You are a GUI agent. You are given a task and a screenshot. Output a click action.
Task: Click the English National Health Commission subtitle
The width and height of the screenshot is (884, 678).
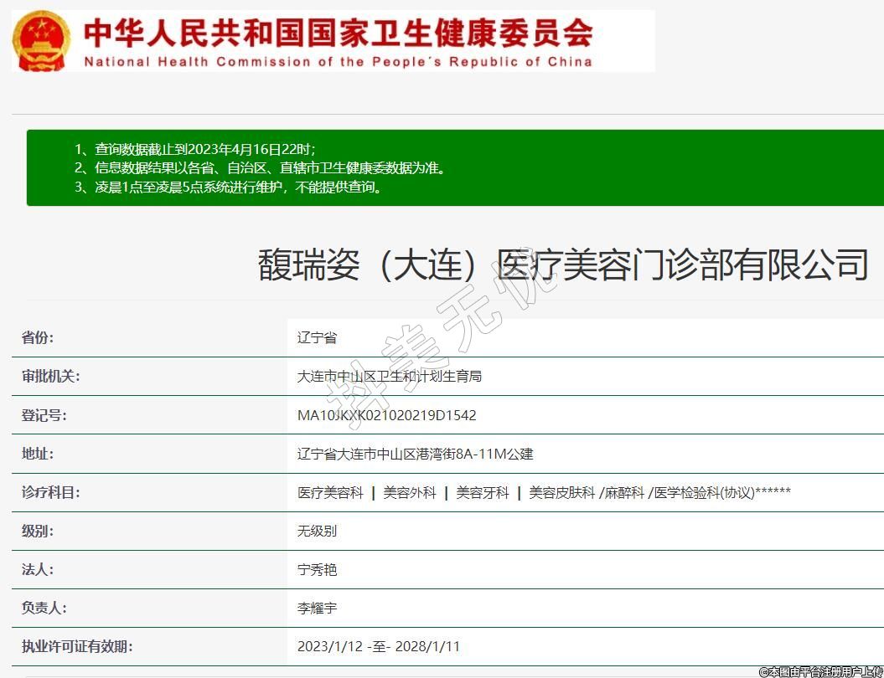pos(338,62)
